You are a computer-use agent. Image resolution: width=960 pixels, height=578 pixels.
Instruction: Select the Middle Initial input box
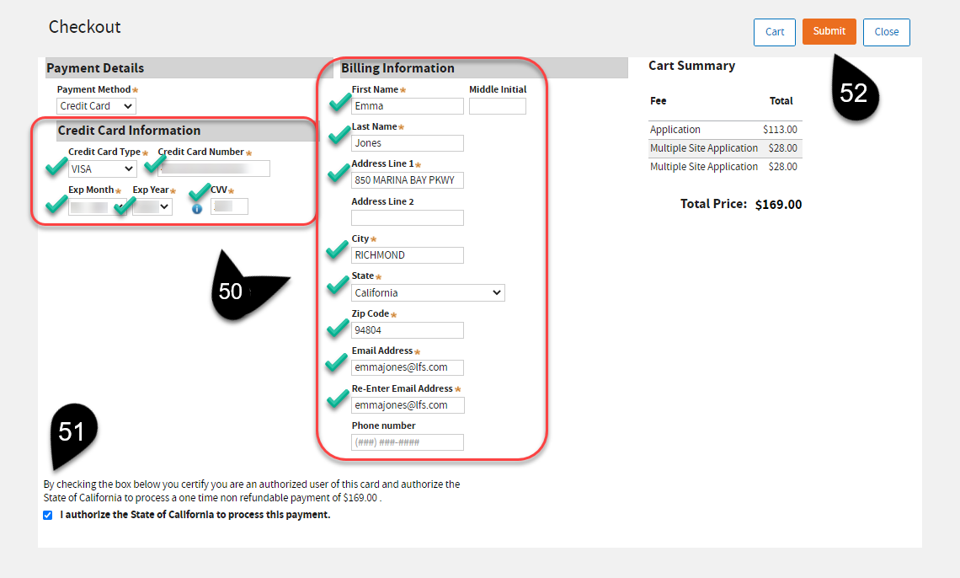pos(497,106)
